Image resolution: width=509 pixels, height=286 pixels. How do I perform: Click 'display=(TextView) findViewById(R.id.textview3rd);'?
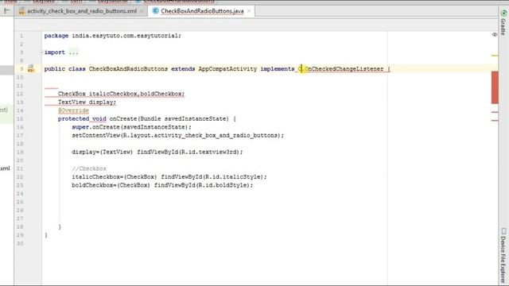pos(157,152)
